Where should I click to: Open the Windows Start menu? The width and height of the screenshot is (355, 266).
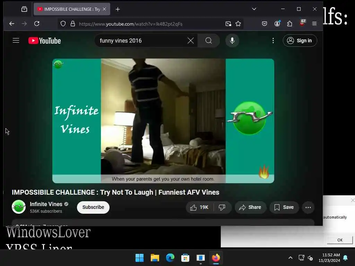point(139,258)
